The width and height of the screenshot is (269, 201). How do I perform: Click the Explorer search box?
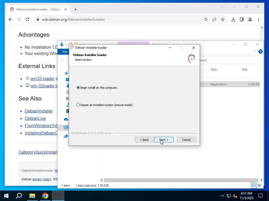click(230, 60)
